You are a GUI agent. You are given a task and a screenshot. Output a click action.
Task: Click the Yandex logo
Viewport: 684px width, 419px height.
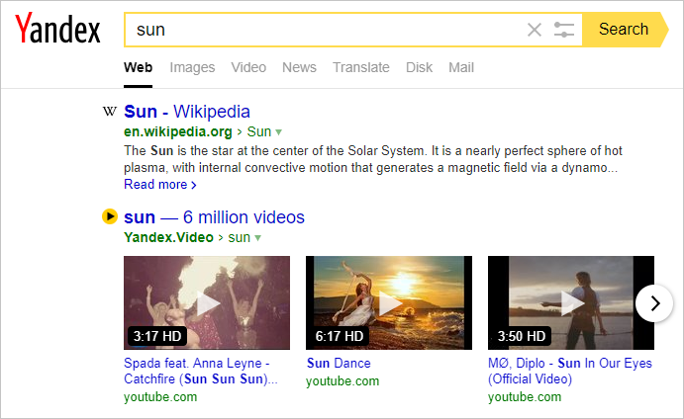click(x=57, y=29)
